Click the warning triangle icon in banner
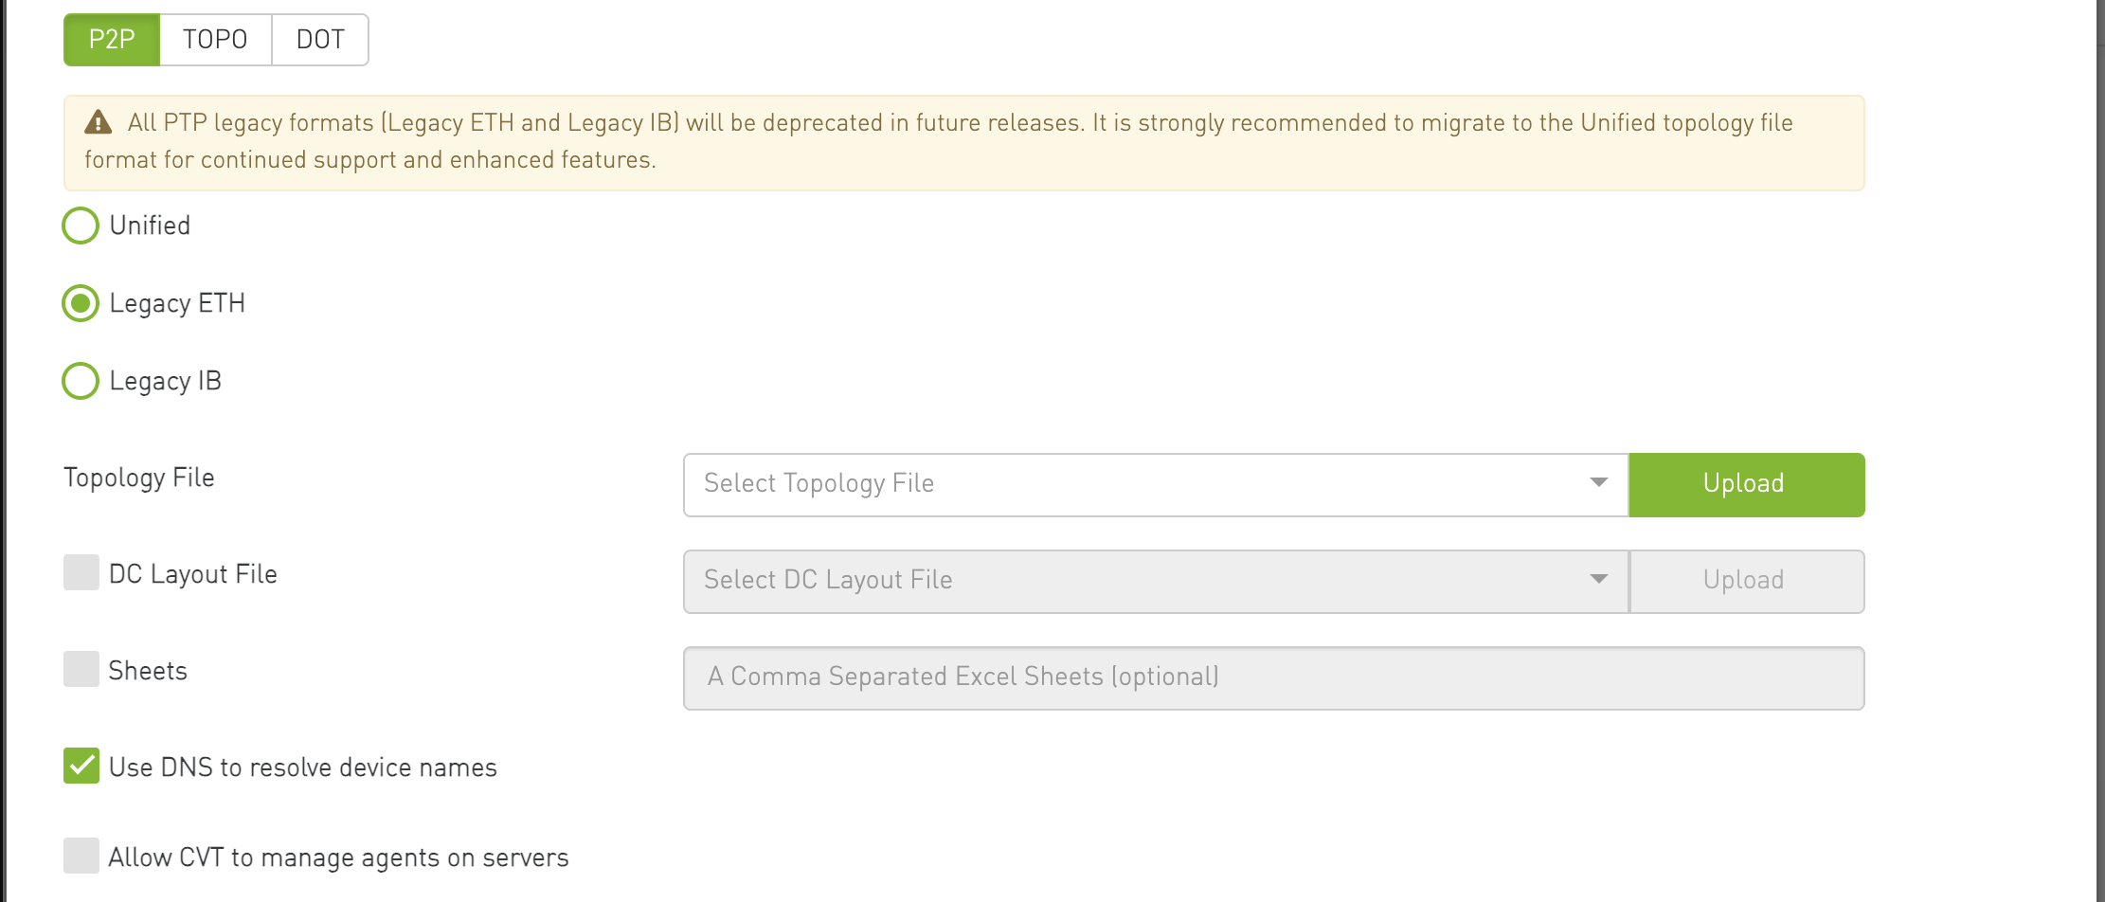 coord(98,122)
